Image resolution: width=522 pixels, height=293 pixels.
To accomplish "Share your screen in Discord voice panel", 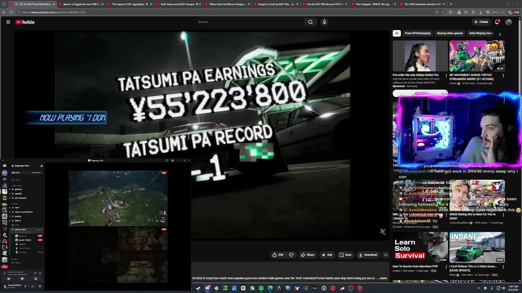I will click(x=22, y=279).
